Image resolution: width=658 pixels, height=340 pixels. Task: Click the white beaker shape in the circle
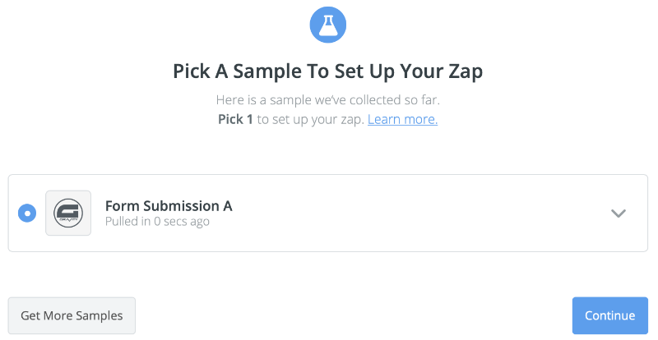327,25
